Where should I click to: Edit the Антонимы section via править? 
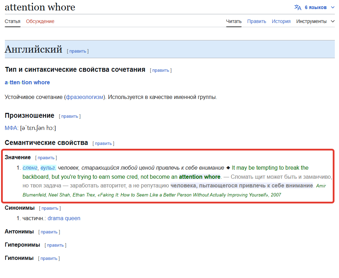(49, 232)
